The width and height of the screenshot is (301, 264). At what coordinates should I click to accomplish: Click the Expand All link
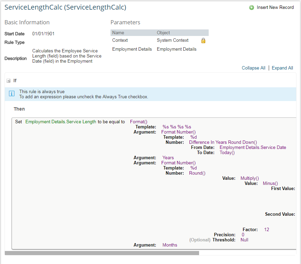282,68
